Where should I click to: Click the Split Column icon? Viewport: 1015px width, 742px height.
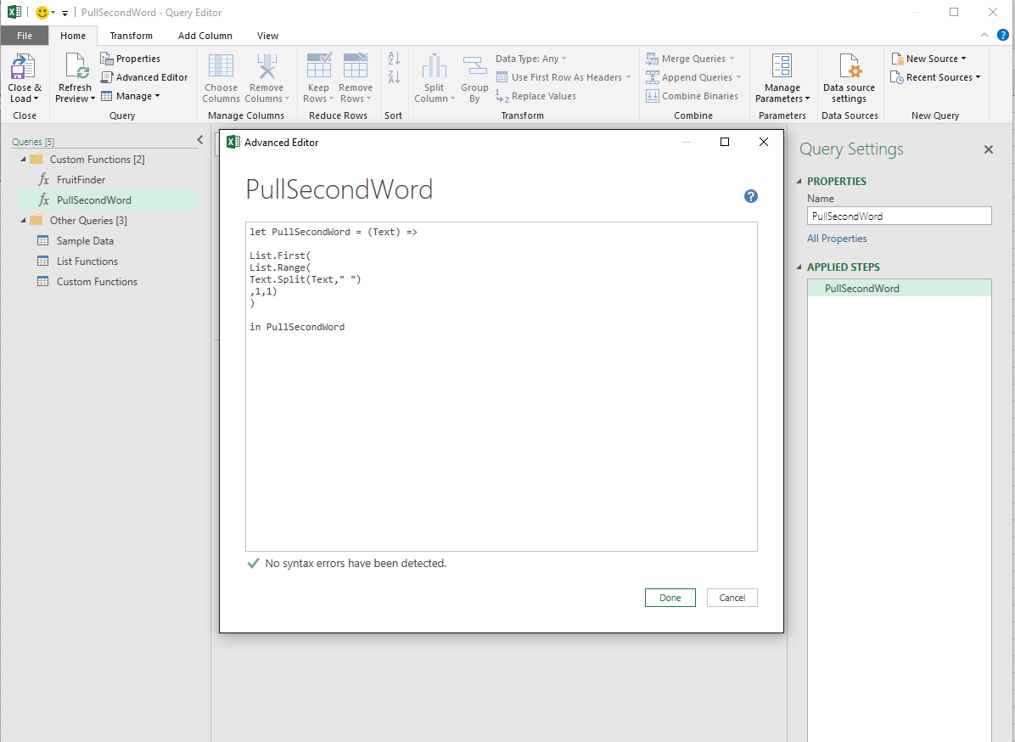point(435,67)
